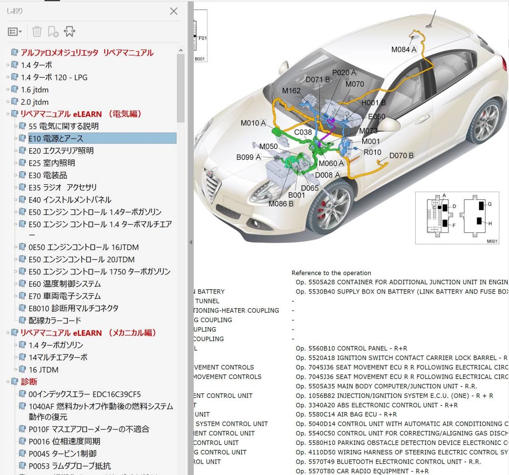509x475 pixels.
Task: Open the E20 エクステリア照明 bookmark
Action: (x=61, y=151)
